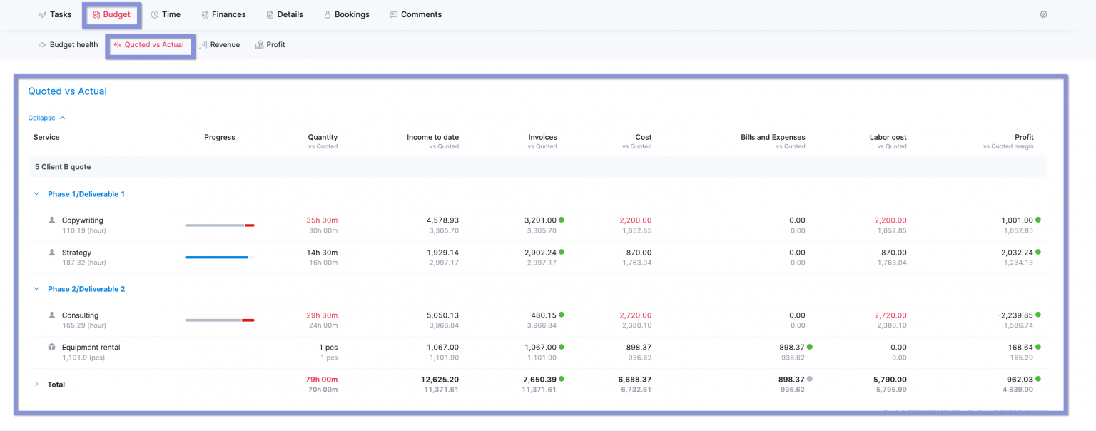Collapse the Phase 1/Deliverable 1 section
Screen dimensions: 1096x431
click(x=36, y=194)
